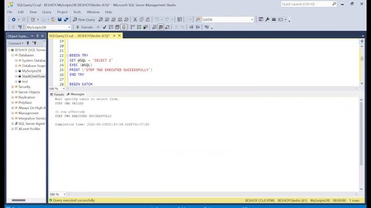Toggle IntelliSense Enabled button

point(123,27)
